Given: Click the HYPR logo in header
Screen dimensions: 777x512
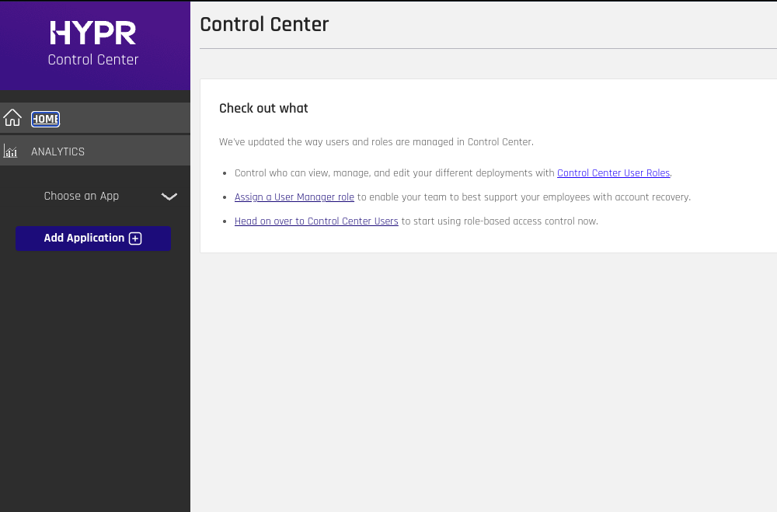Looking at the screenshot, I should [x=93, y=33].
